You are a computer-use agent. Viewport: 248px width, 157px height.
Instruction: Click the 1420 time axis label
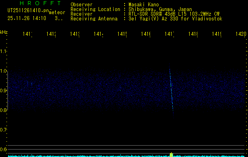pos(241,34)
